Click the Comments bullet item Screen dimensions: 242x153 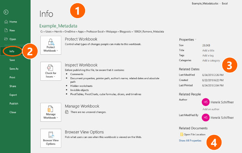(x=77, y=74)
